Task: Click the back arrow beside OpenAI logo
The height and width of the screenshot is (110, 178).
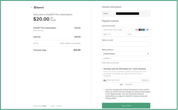Action: (31, 7)
